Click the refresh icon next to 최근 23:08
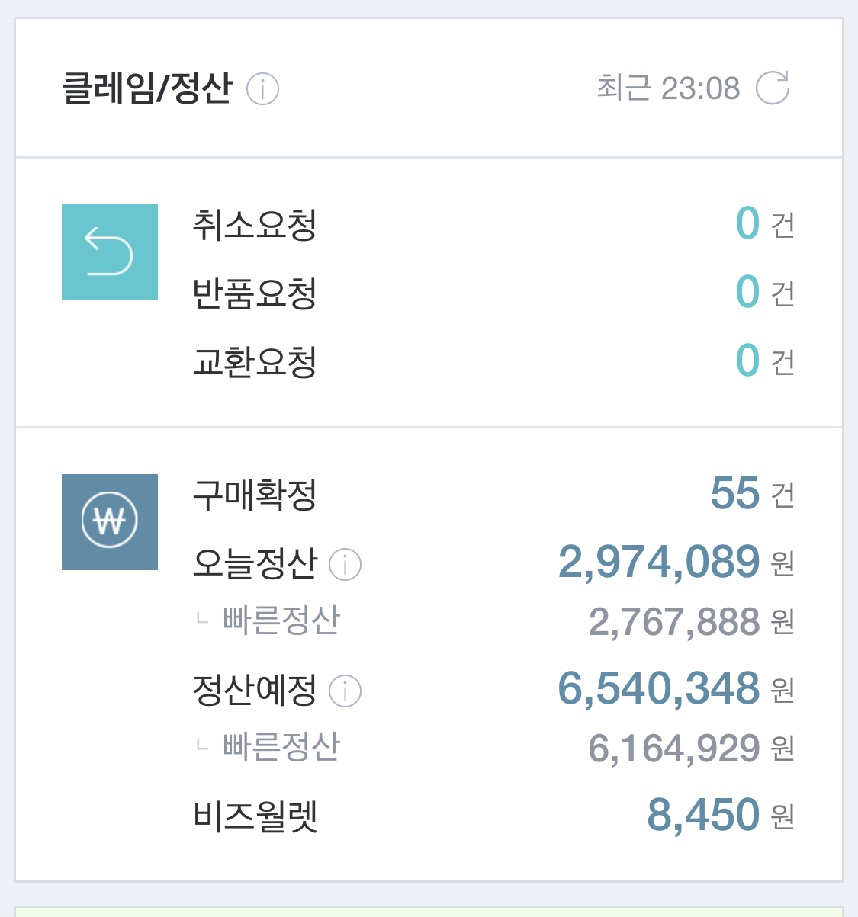The image size is (858, 917). 773,88
